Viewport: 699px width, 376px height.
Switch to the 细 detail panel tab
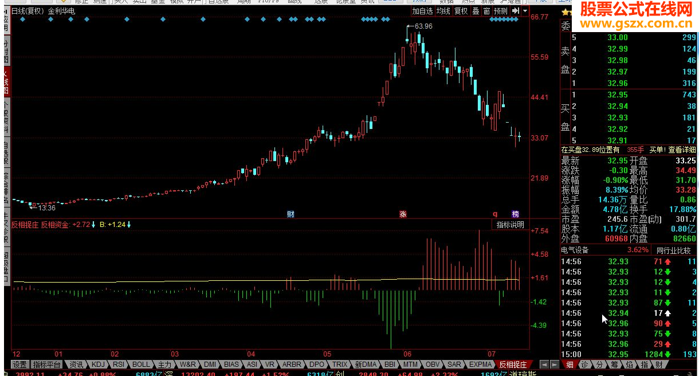click(570, 365)
